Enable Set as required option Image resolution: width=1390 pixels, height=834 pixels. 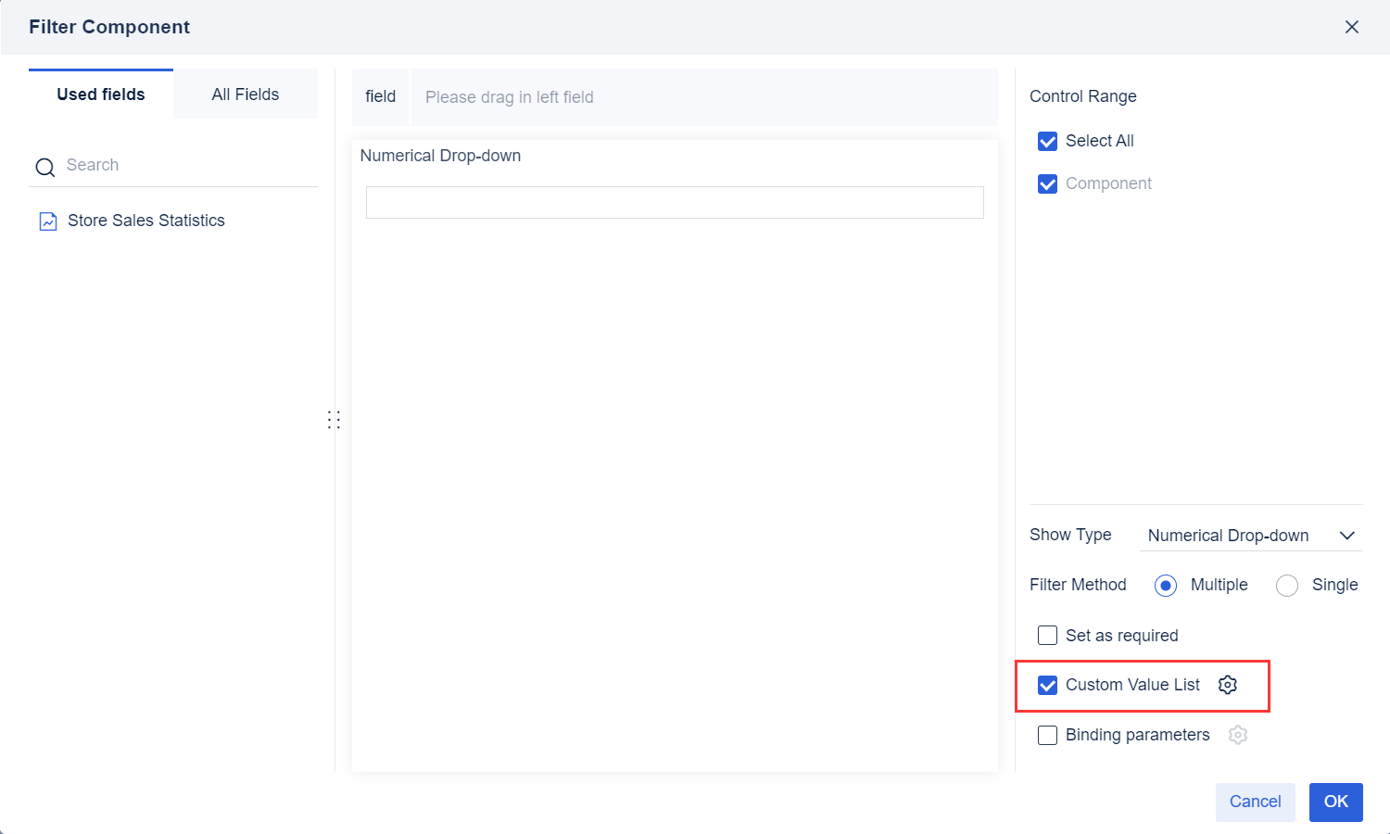click(1048, 636)
